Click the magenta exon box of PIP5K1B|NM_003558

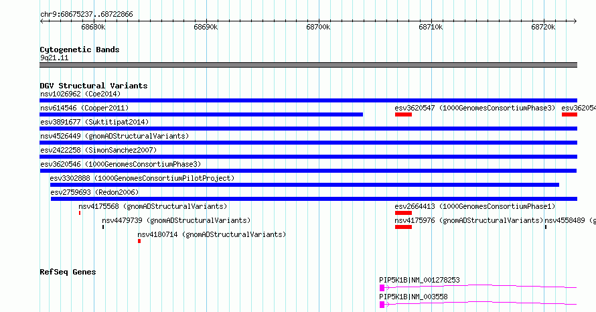(382, 305)
